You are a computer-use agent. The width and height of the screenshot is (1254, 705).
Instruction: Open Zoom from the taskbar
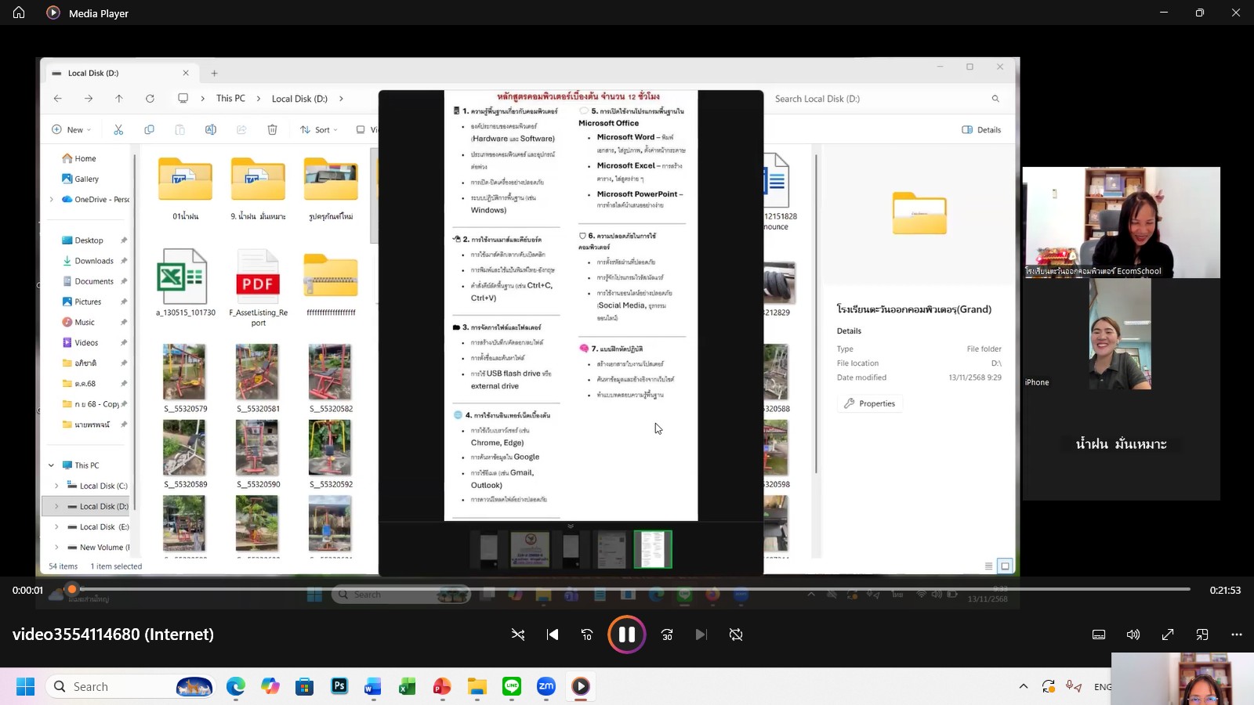coord(545,686)
